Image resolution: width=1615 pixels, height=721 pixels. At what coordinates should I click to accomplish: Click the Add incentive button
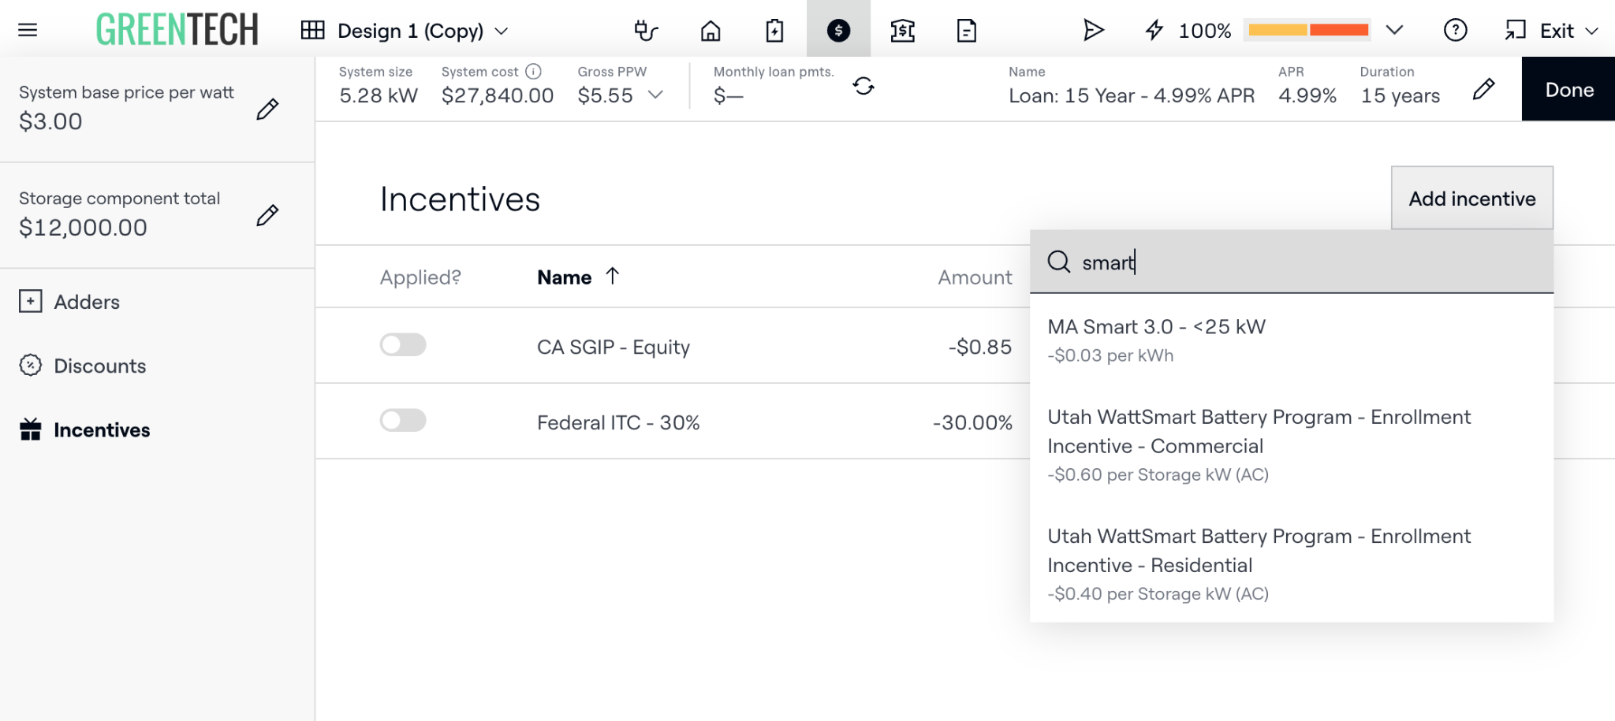tap(1472, 198)
